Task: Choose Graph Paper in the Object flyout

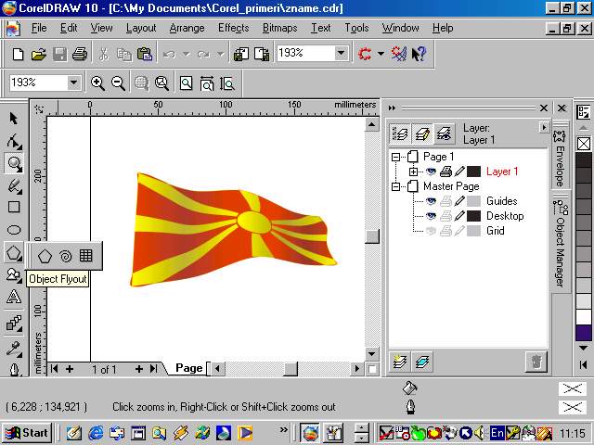Action: pos(86,256)
